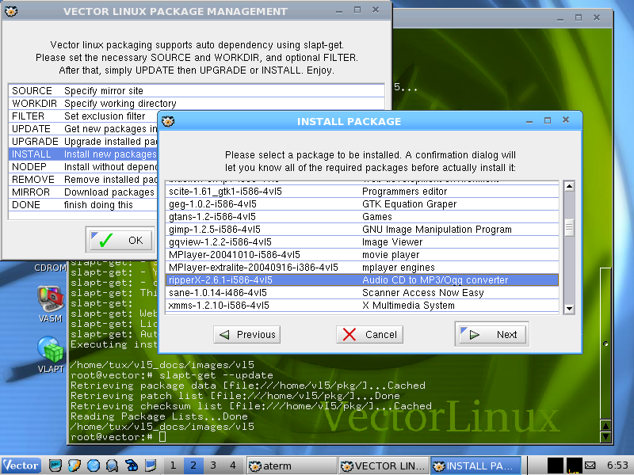Open the Vector start menu

pos(21,465)
